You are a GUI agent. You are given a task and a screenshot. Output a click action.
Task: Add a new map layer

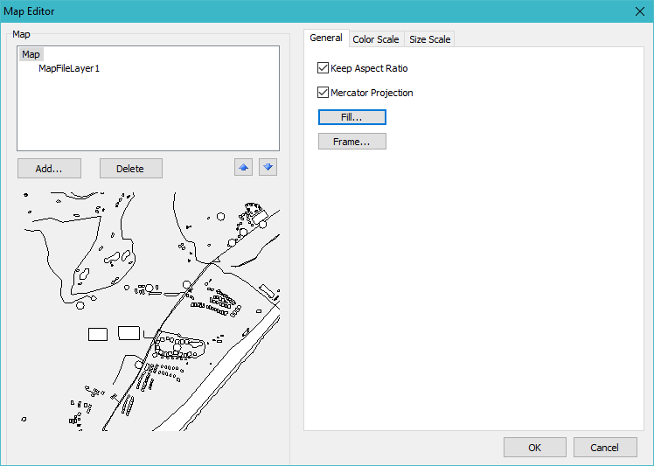coord(49,169)
